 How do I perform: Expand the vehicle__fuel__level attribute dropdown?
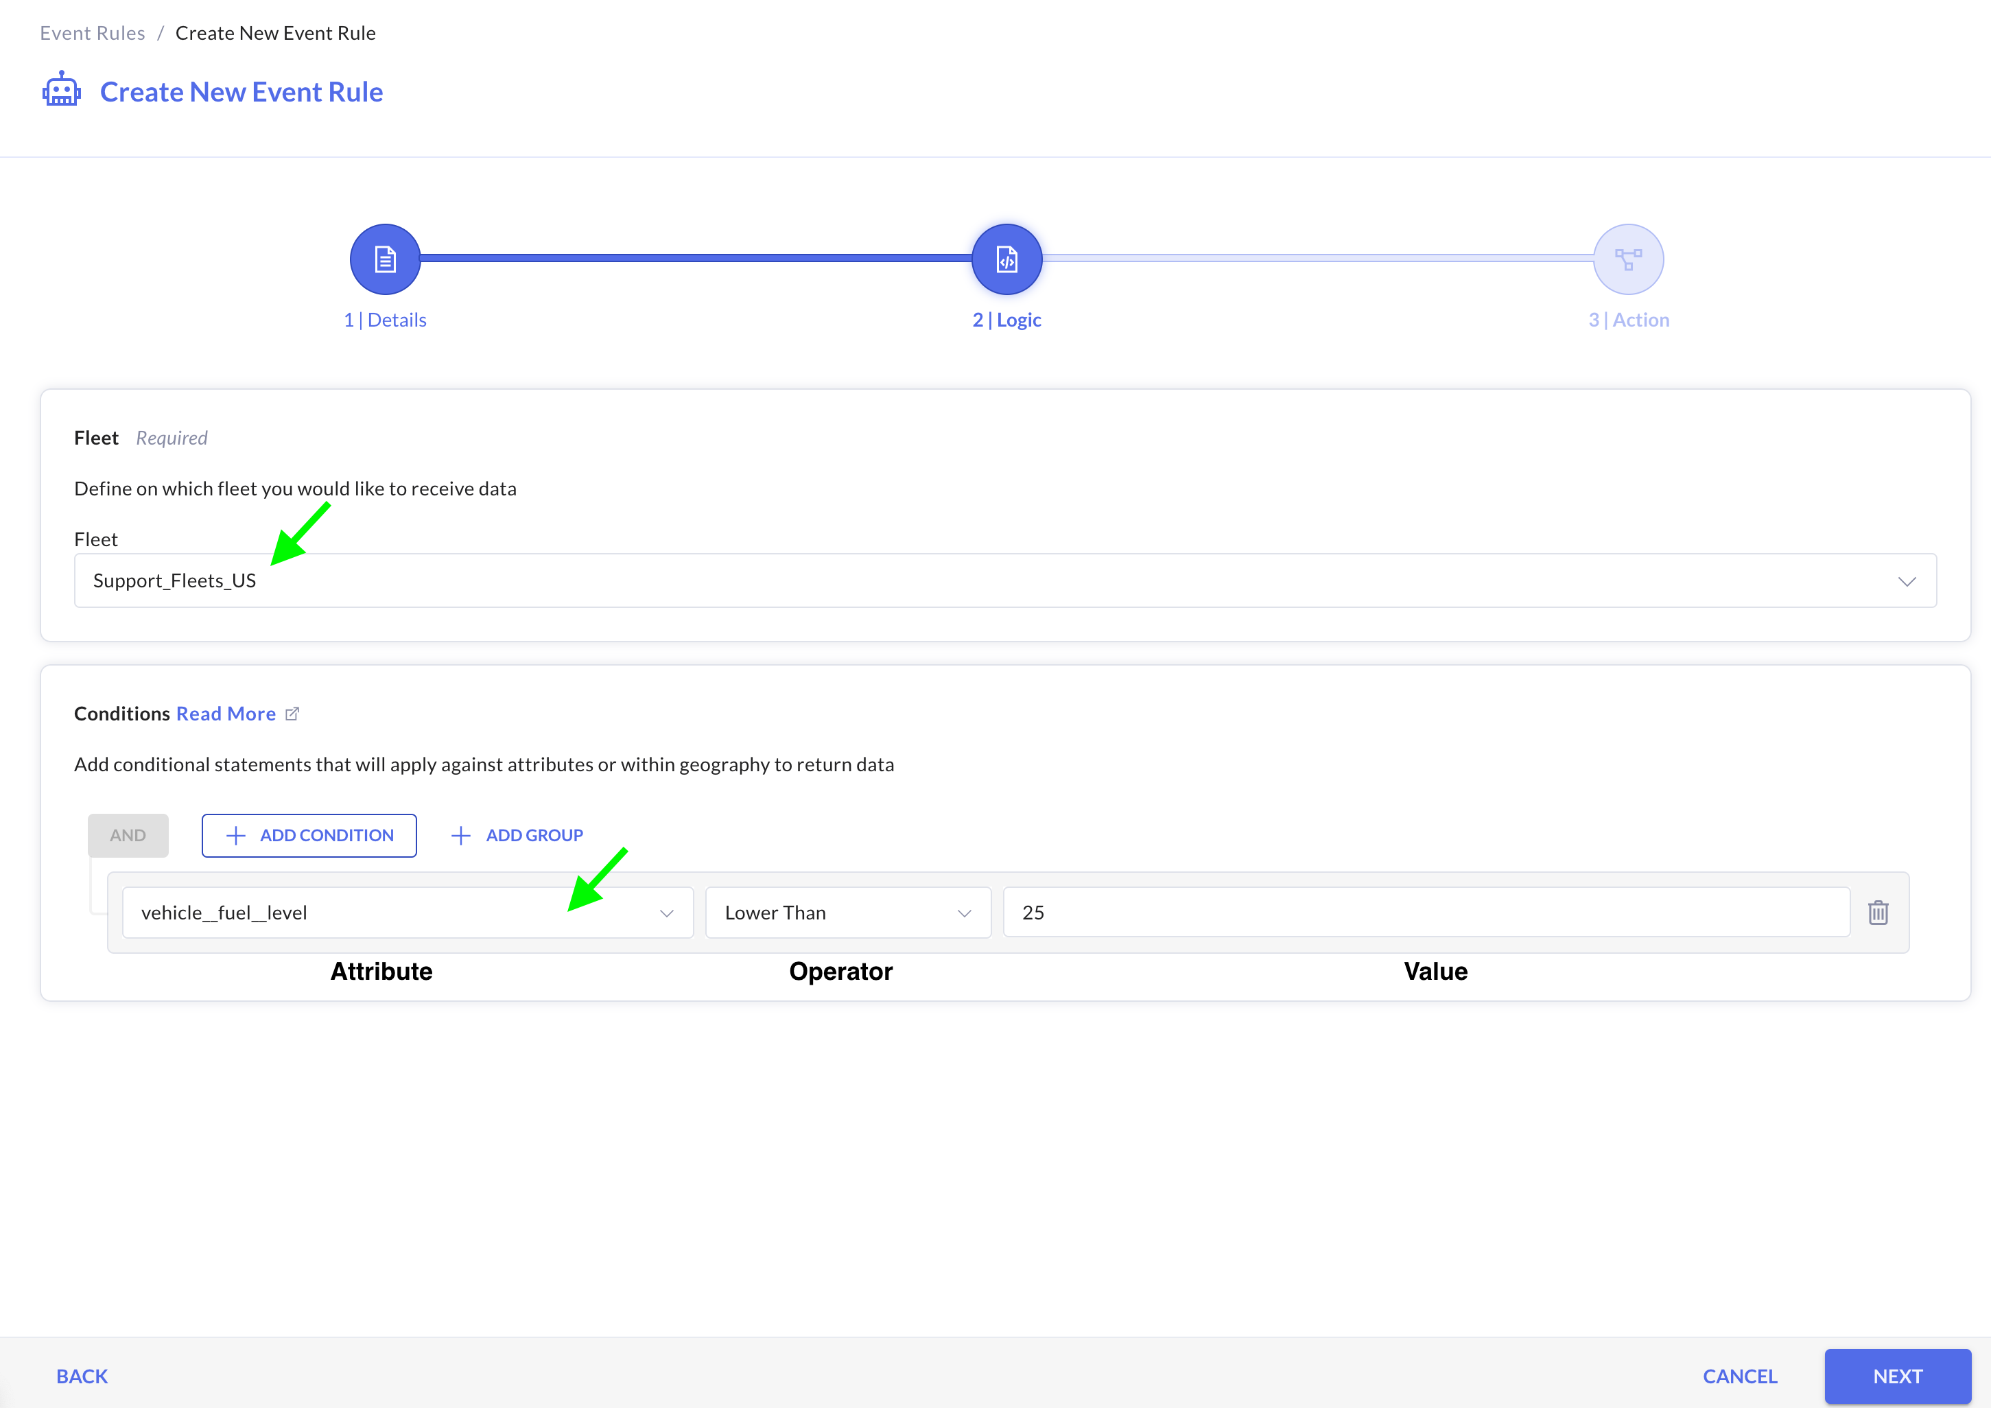[408, 913]
